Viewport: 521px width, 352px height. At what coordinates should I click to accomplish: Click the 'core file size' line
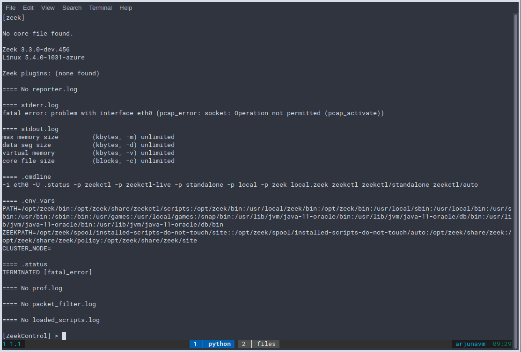[x=88, y=161]
